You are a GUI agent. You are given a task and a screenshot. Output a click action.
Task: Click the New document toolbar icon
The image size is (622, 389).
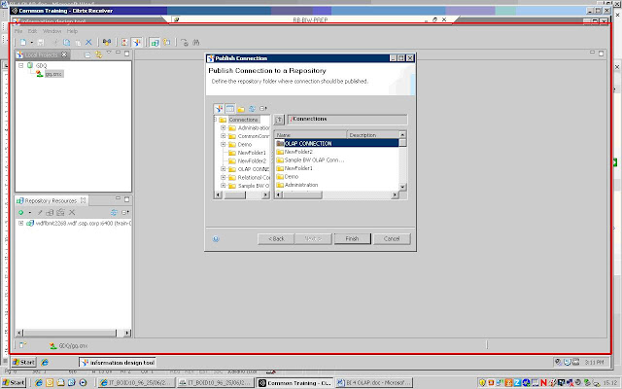[x=23, y=42]
